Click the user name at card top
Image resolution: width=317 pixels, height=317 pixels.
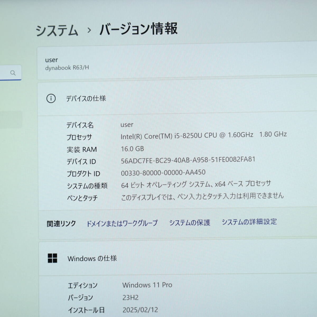tap(52, 60)
